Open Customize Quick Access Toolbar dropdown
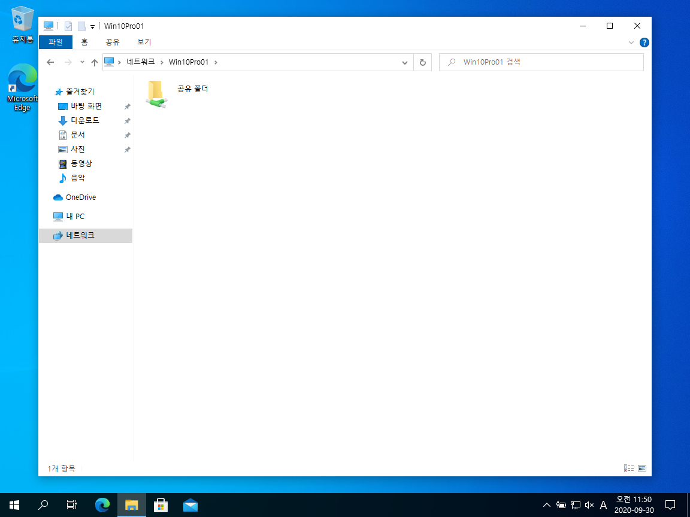The width and height of the screenshot is (690, 517). point(92,27)
